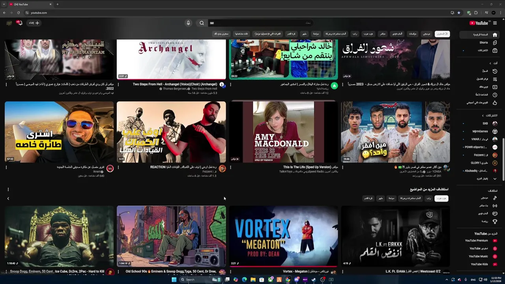Select the Music filter chip
The image size is (505, 284).
(426, 34)
